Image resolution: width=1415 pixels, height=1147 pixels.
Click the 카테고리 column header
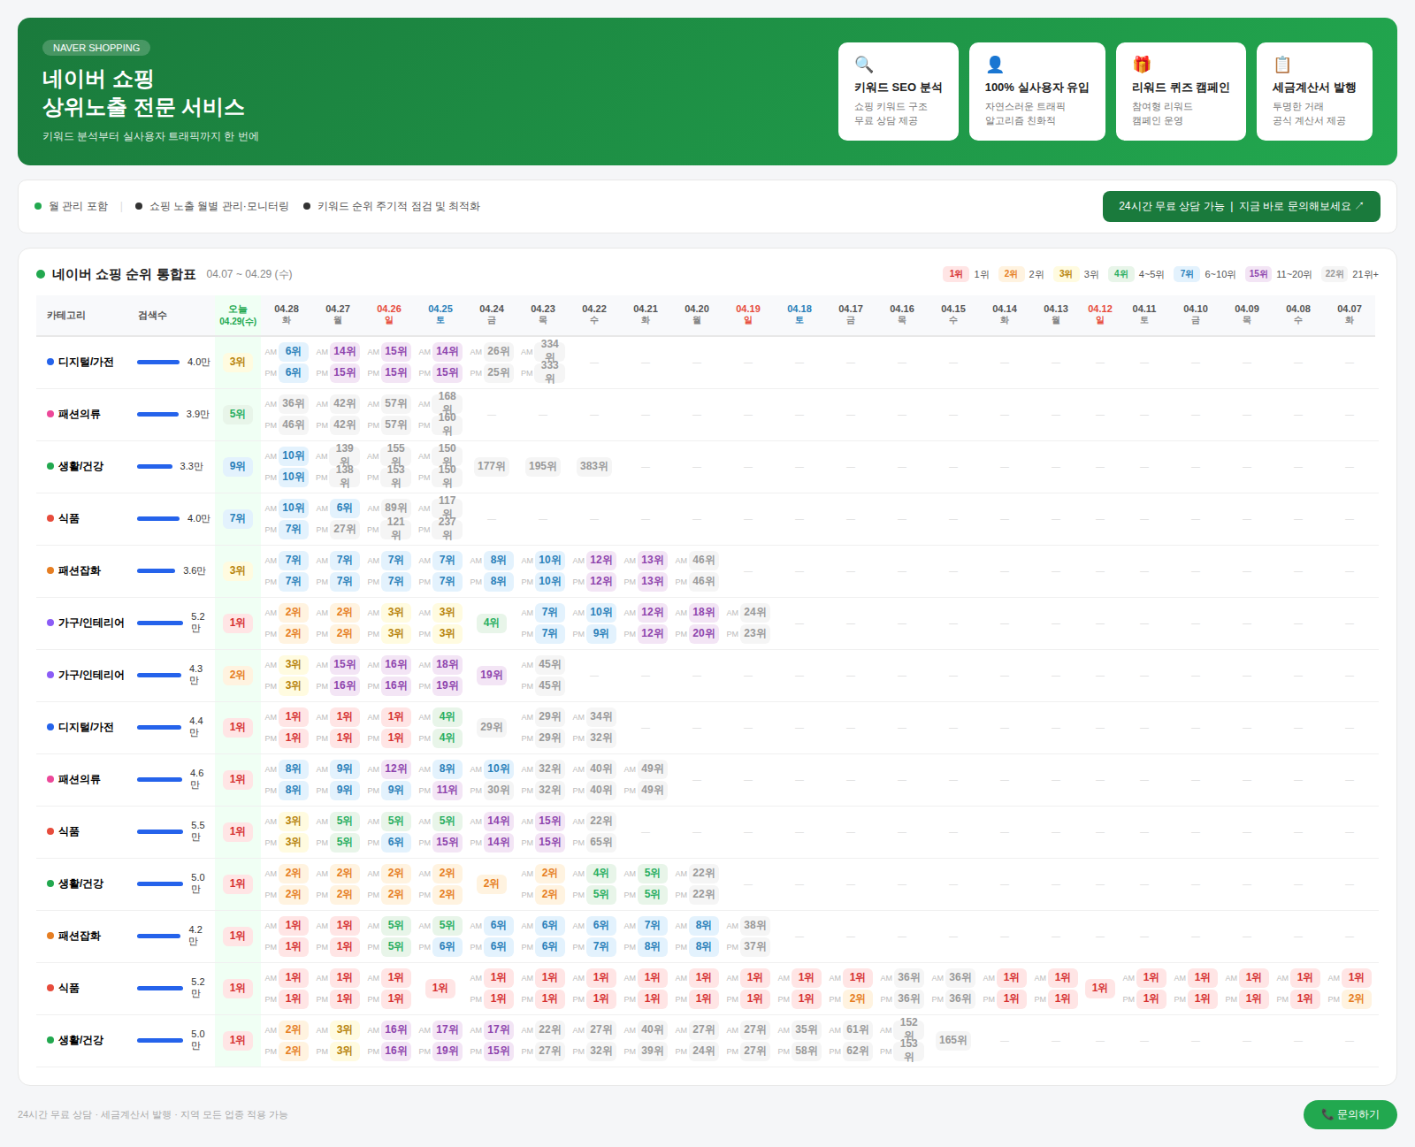[66, 316]
